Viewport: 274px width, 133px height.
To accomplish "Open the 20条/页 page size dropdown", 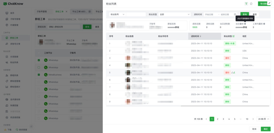I will [264, 119].
